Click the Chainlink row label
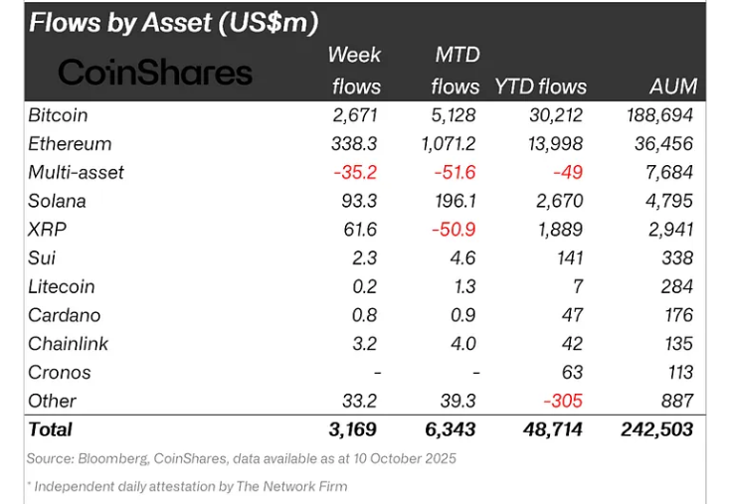The height and width of the screenshot is (504, 730). point(69,344)
